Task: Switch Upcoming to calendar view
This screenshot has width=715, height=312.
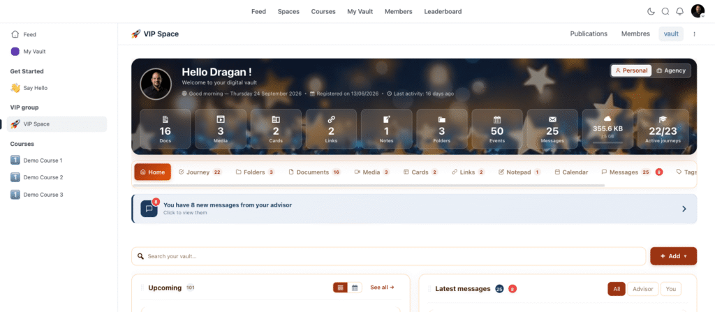Action: [355, 288]
